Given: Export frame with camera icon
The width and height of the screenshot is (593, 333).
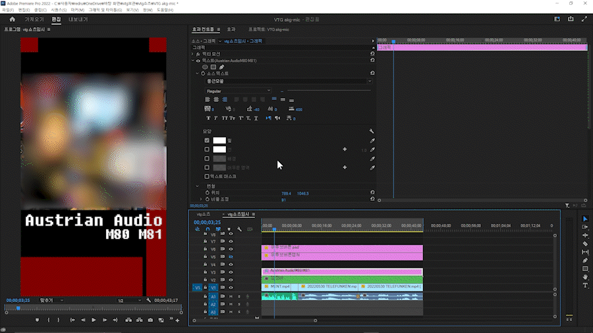Looking at the screenshot, I should (x=150, y=320).
